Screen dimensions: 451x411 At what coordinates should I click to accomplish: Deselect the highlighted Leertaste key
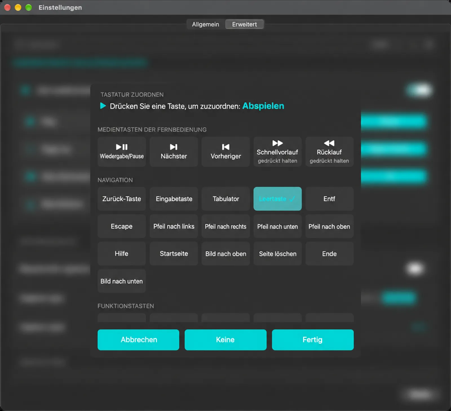point(277,199)
